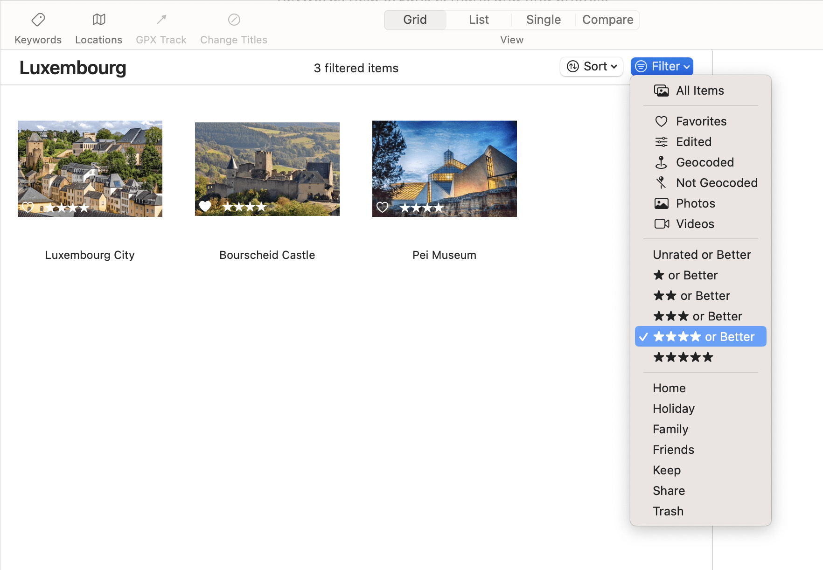Filter by Share keyword
The height and width of the screenshot is (570, 823).
tap(700, 491)
